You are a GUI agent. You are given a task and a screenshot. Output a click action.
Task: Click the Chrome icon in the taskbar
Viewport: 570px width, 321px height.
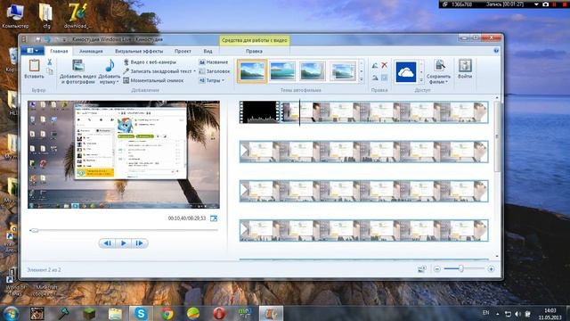(x=167, y=313)
